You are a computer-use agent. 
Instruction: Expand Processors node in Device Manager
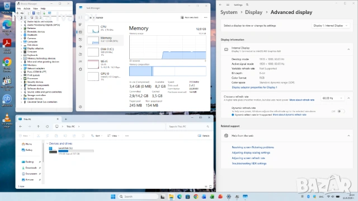click(x=21, y=78)
